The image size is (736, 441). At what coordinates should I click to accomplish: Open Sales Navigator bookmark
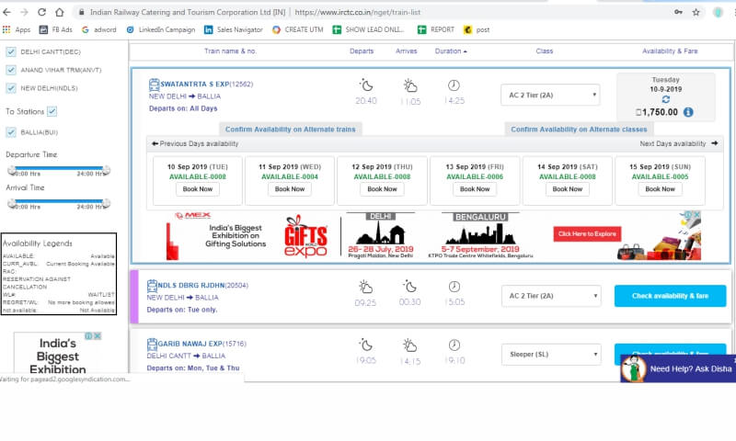tap(234, 29)
